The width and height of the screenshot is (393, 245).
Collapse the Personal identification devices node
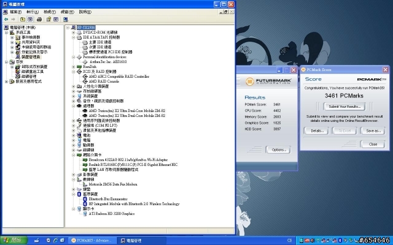coord(74,57)
